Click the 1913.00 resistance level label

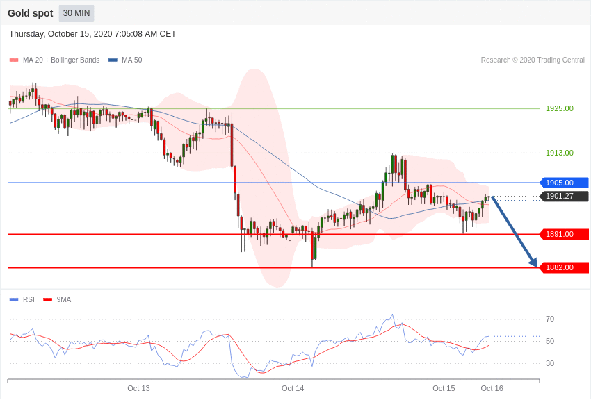(x=560, y=153)
